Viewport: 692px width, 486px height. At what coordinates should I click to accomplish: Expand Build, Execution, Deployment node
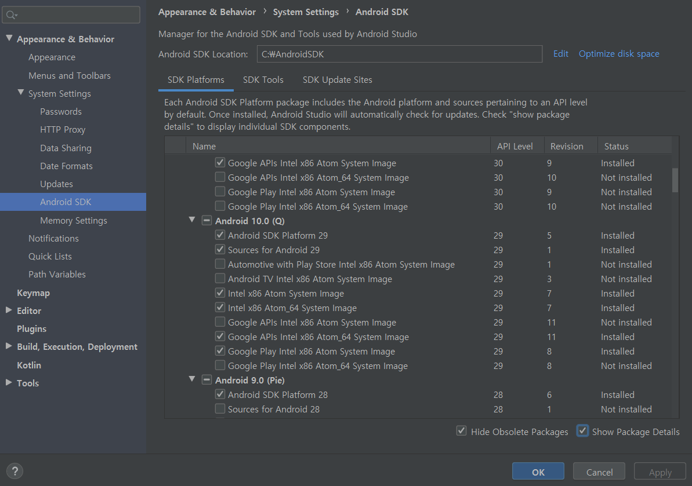(x=8, y=346)
